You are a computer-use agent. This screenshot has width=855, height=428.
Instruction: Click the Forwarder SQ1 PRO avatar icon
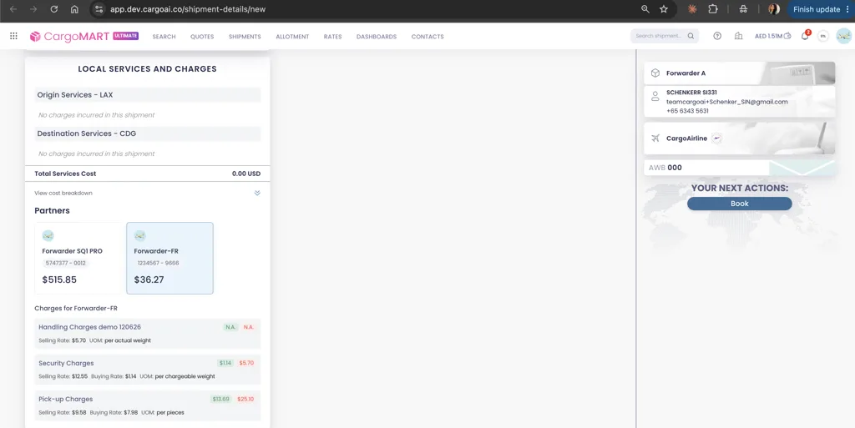[x=48, y=236]
